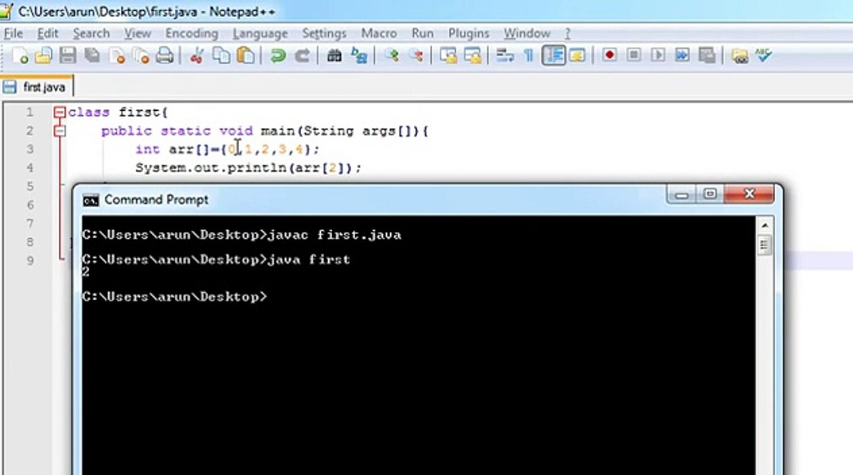Click the 'int arr[]' code line
This screenshot has height=475, width=853.
227,150
